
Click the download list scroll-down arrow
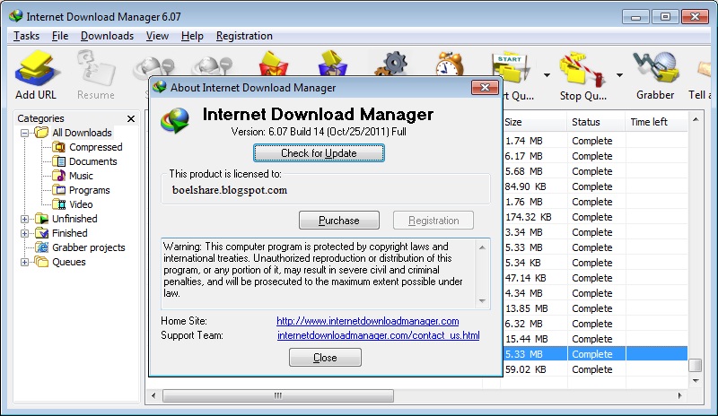[696, 380]
